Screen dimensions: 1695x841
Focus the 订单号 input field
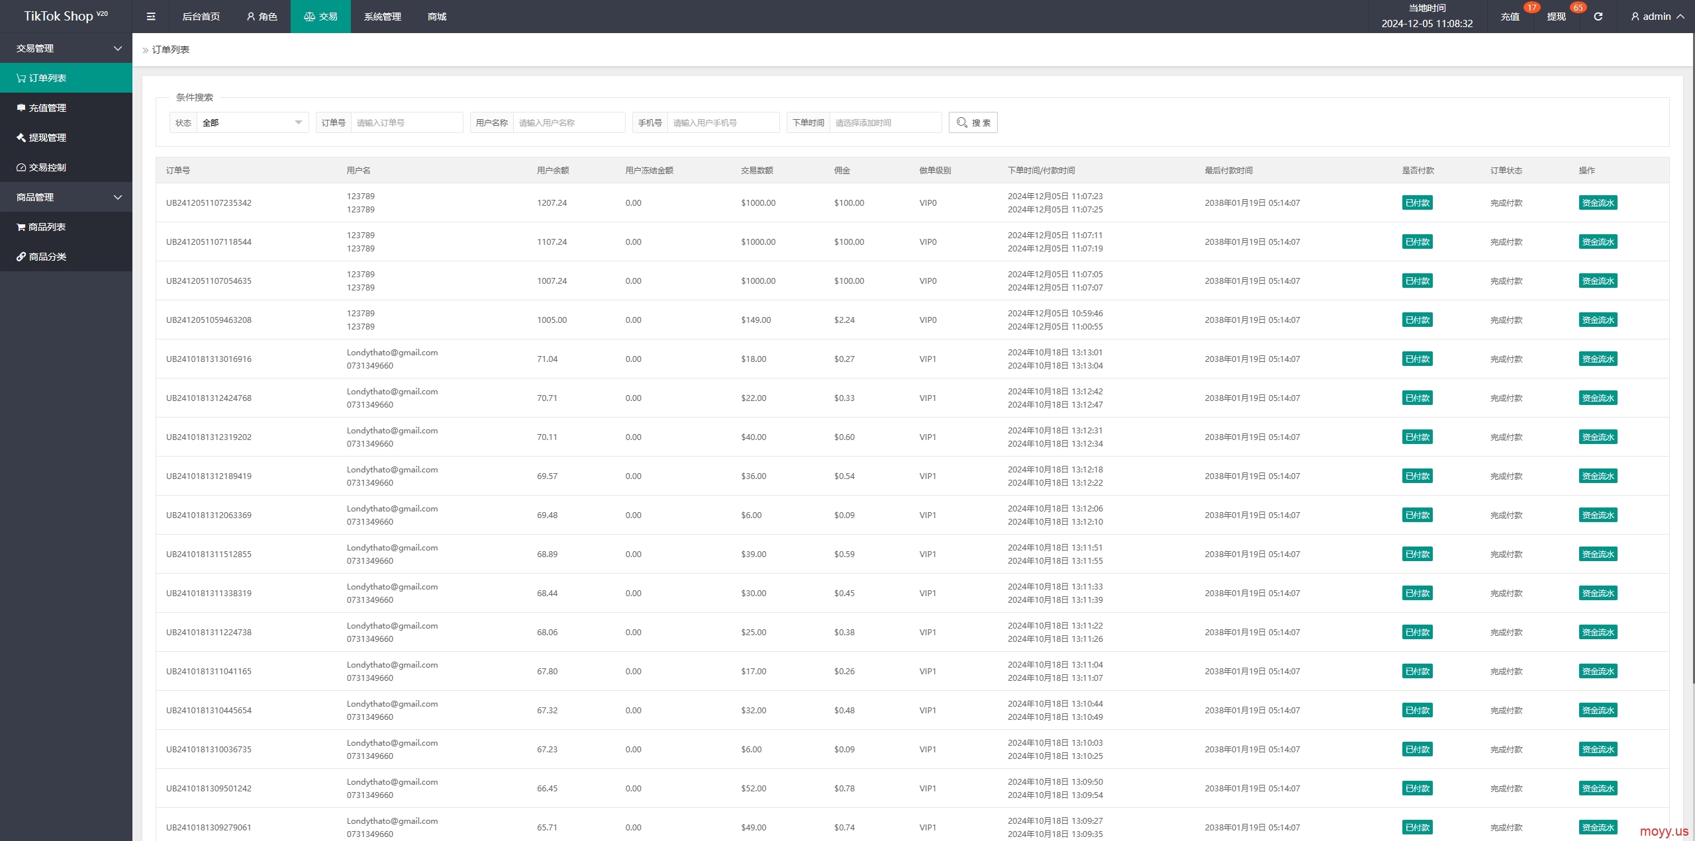pyautogui.click(x=407, y=122)
